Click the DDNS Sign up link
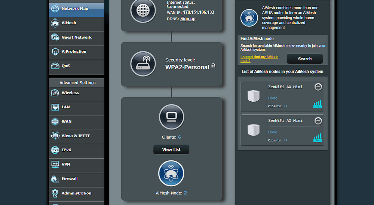The image size is (374, 205). (188, 19)
